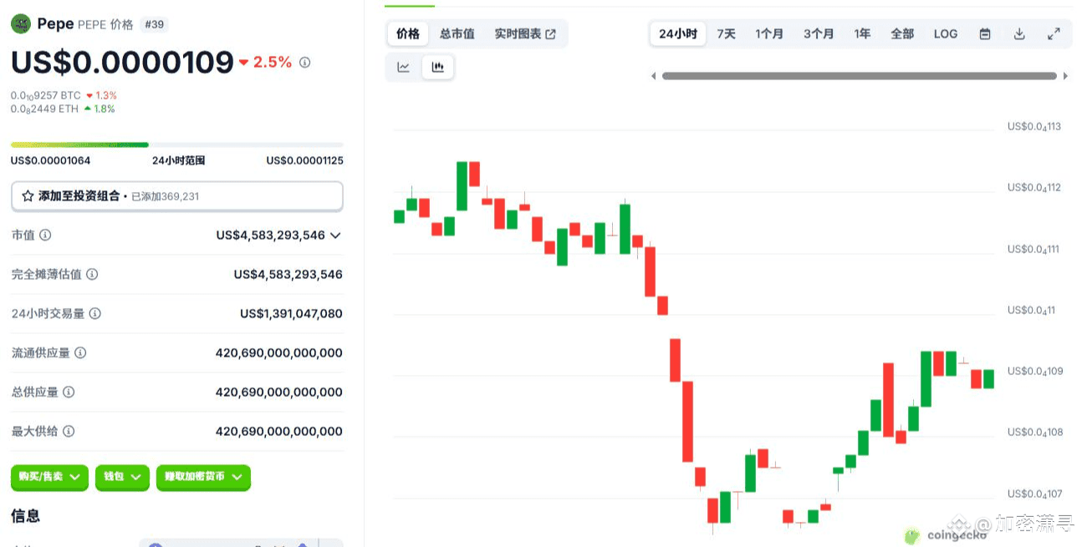Open the 购买/售卖 dropdown
The image size is (1082, 547).
[x=49, y=477]
